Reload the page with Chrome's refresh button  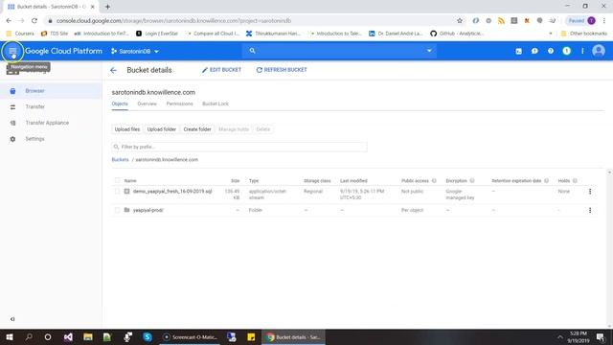[34, 20]
